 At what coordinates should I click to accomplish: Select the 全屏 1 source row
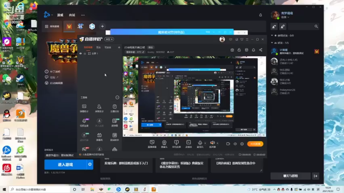click(100, 53)
